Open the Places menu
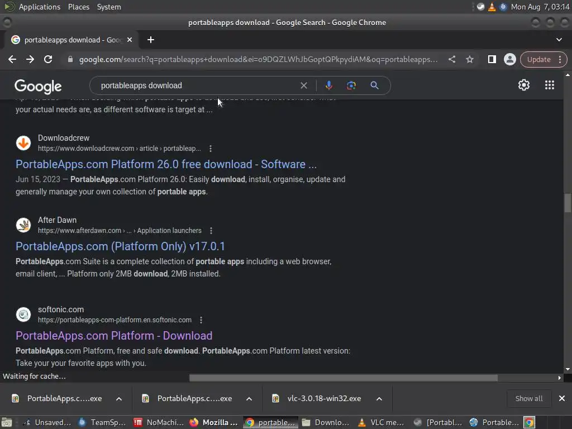Screen dimensions: 572x429 coord(78,7)
